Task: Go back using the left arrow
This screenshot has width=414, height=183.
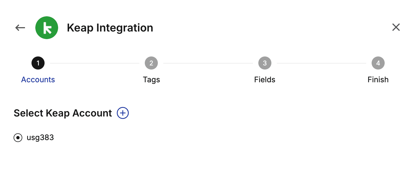Action: pos(20,27)
